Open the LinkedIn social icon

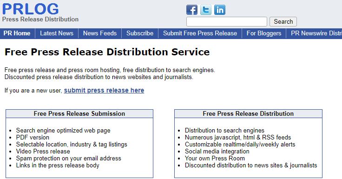(x=220, y=10)
